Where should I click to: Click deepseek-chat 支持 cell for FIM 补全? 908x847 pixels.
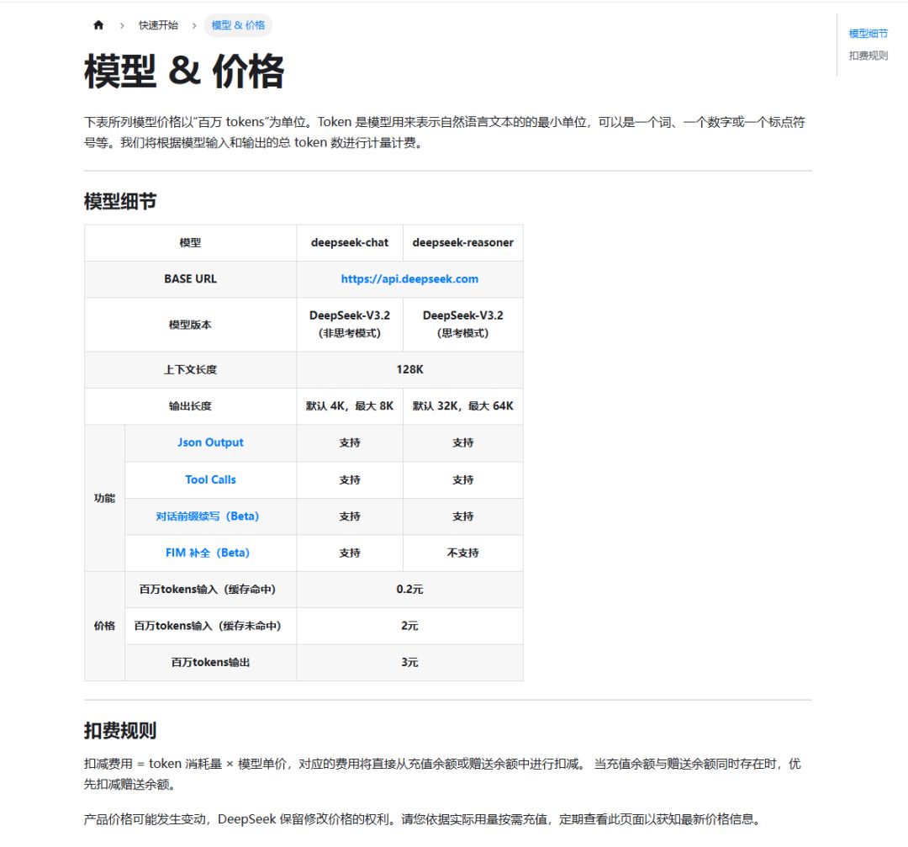[x=350, y=553]
